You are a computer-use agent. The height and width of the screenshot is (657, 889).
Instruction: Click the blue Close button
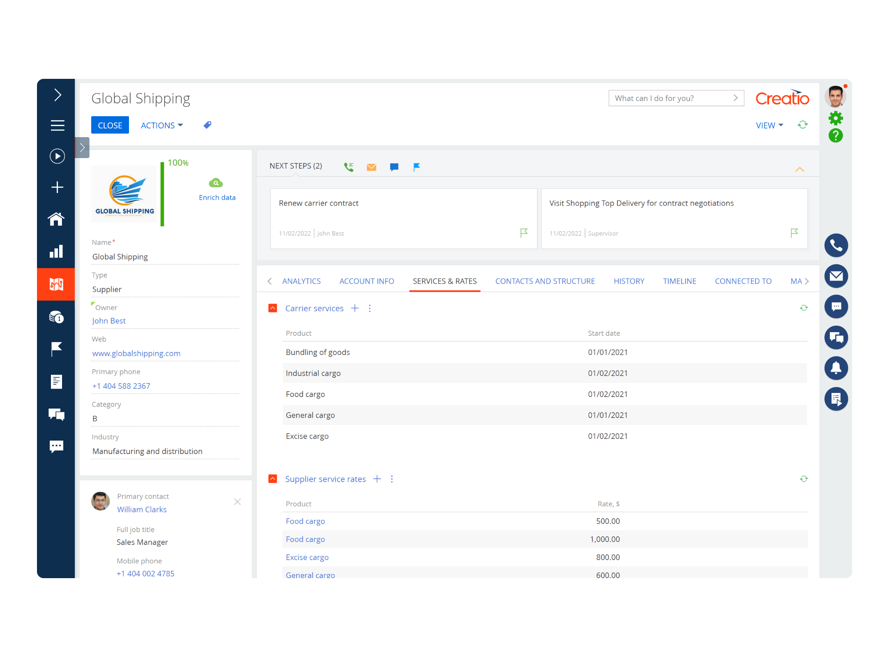point(110,125)
